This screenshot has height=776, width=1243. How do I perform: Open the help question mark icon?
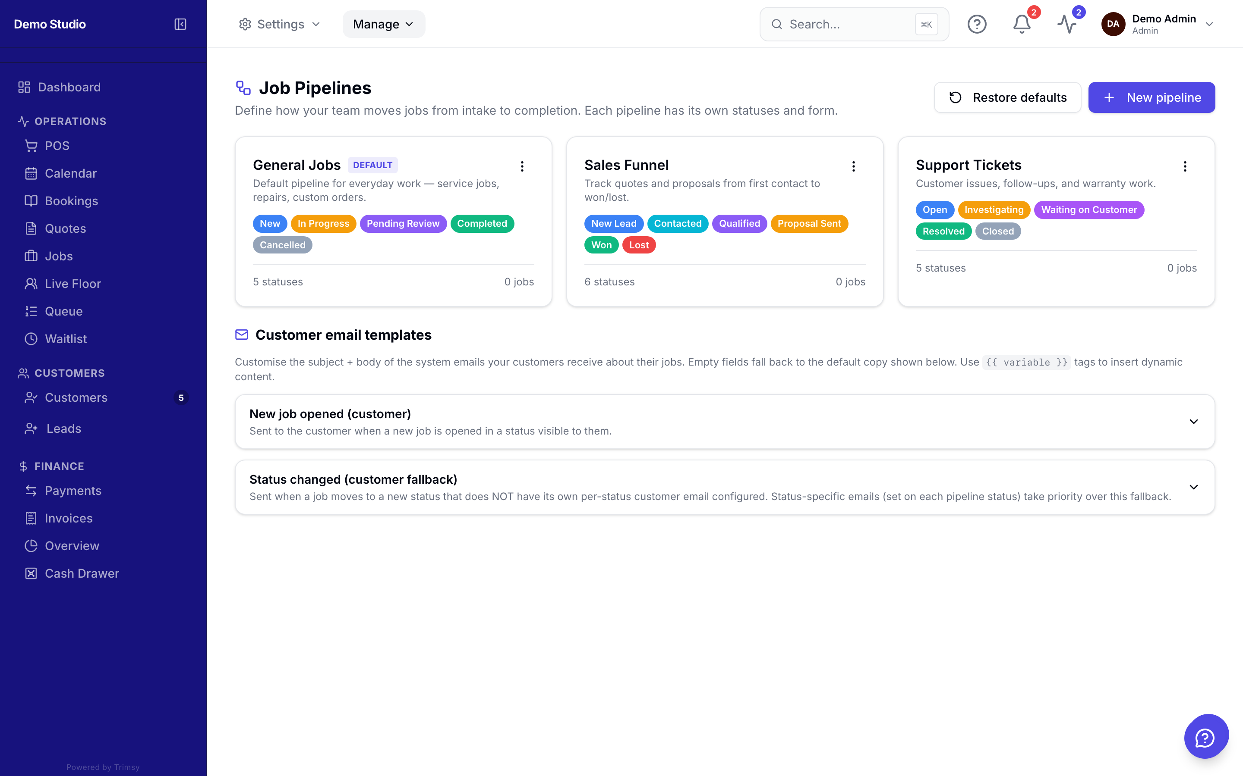point(976,24)
